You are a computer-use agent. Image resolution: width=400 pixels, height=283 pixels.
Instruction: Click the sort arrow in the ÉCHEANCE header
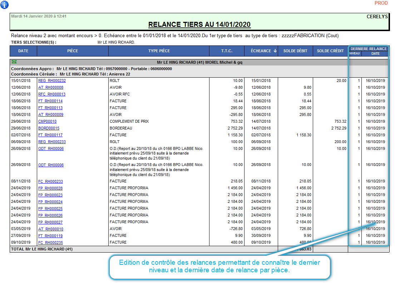[275, 51]
